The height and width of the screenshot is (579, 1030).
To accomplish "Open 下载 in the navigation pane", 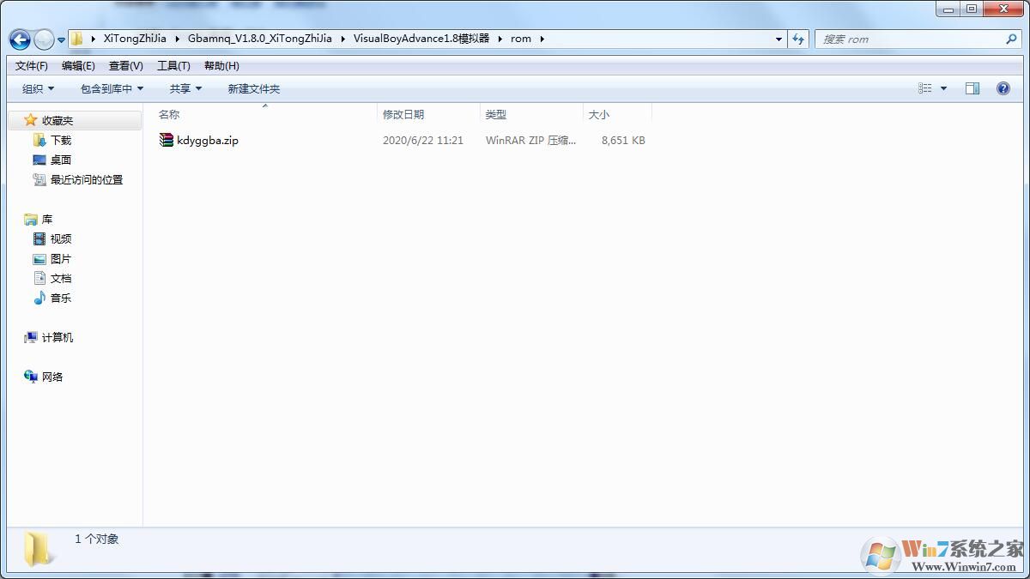I will pyautogui.click(x=61, y=140).
